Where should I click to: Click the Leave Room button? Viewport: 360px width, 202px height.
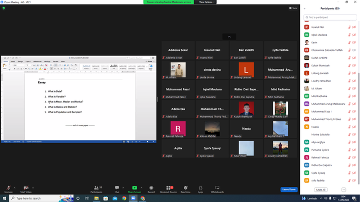(289, 190)
